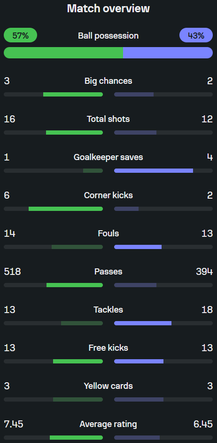
Task: Select the Ball possession progress bar
Action: click(108, 53)
